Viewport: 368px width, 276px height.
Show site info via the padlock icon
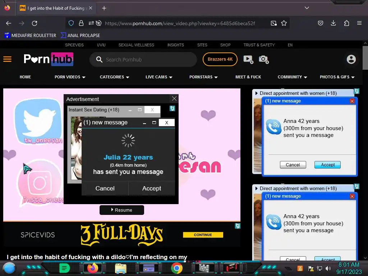tap(81, 23)
